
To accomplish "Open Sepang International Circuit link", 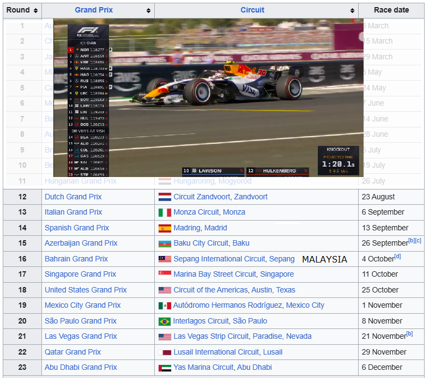I will (219, 259).
